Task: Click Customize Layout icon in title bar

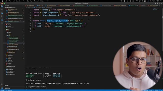Action: click(x=161, y=3)
